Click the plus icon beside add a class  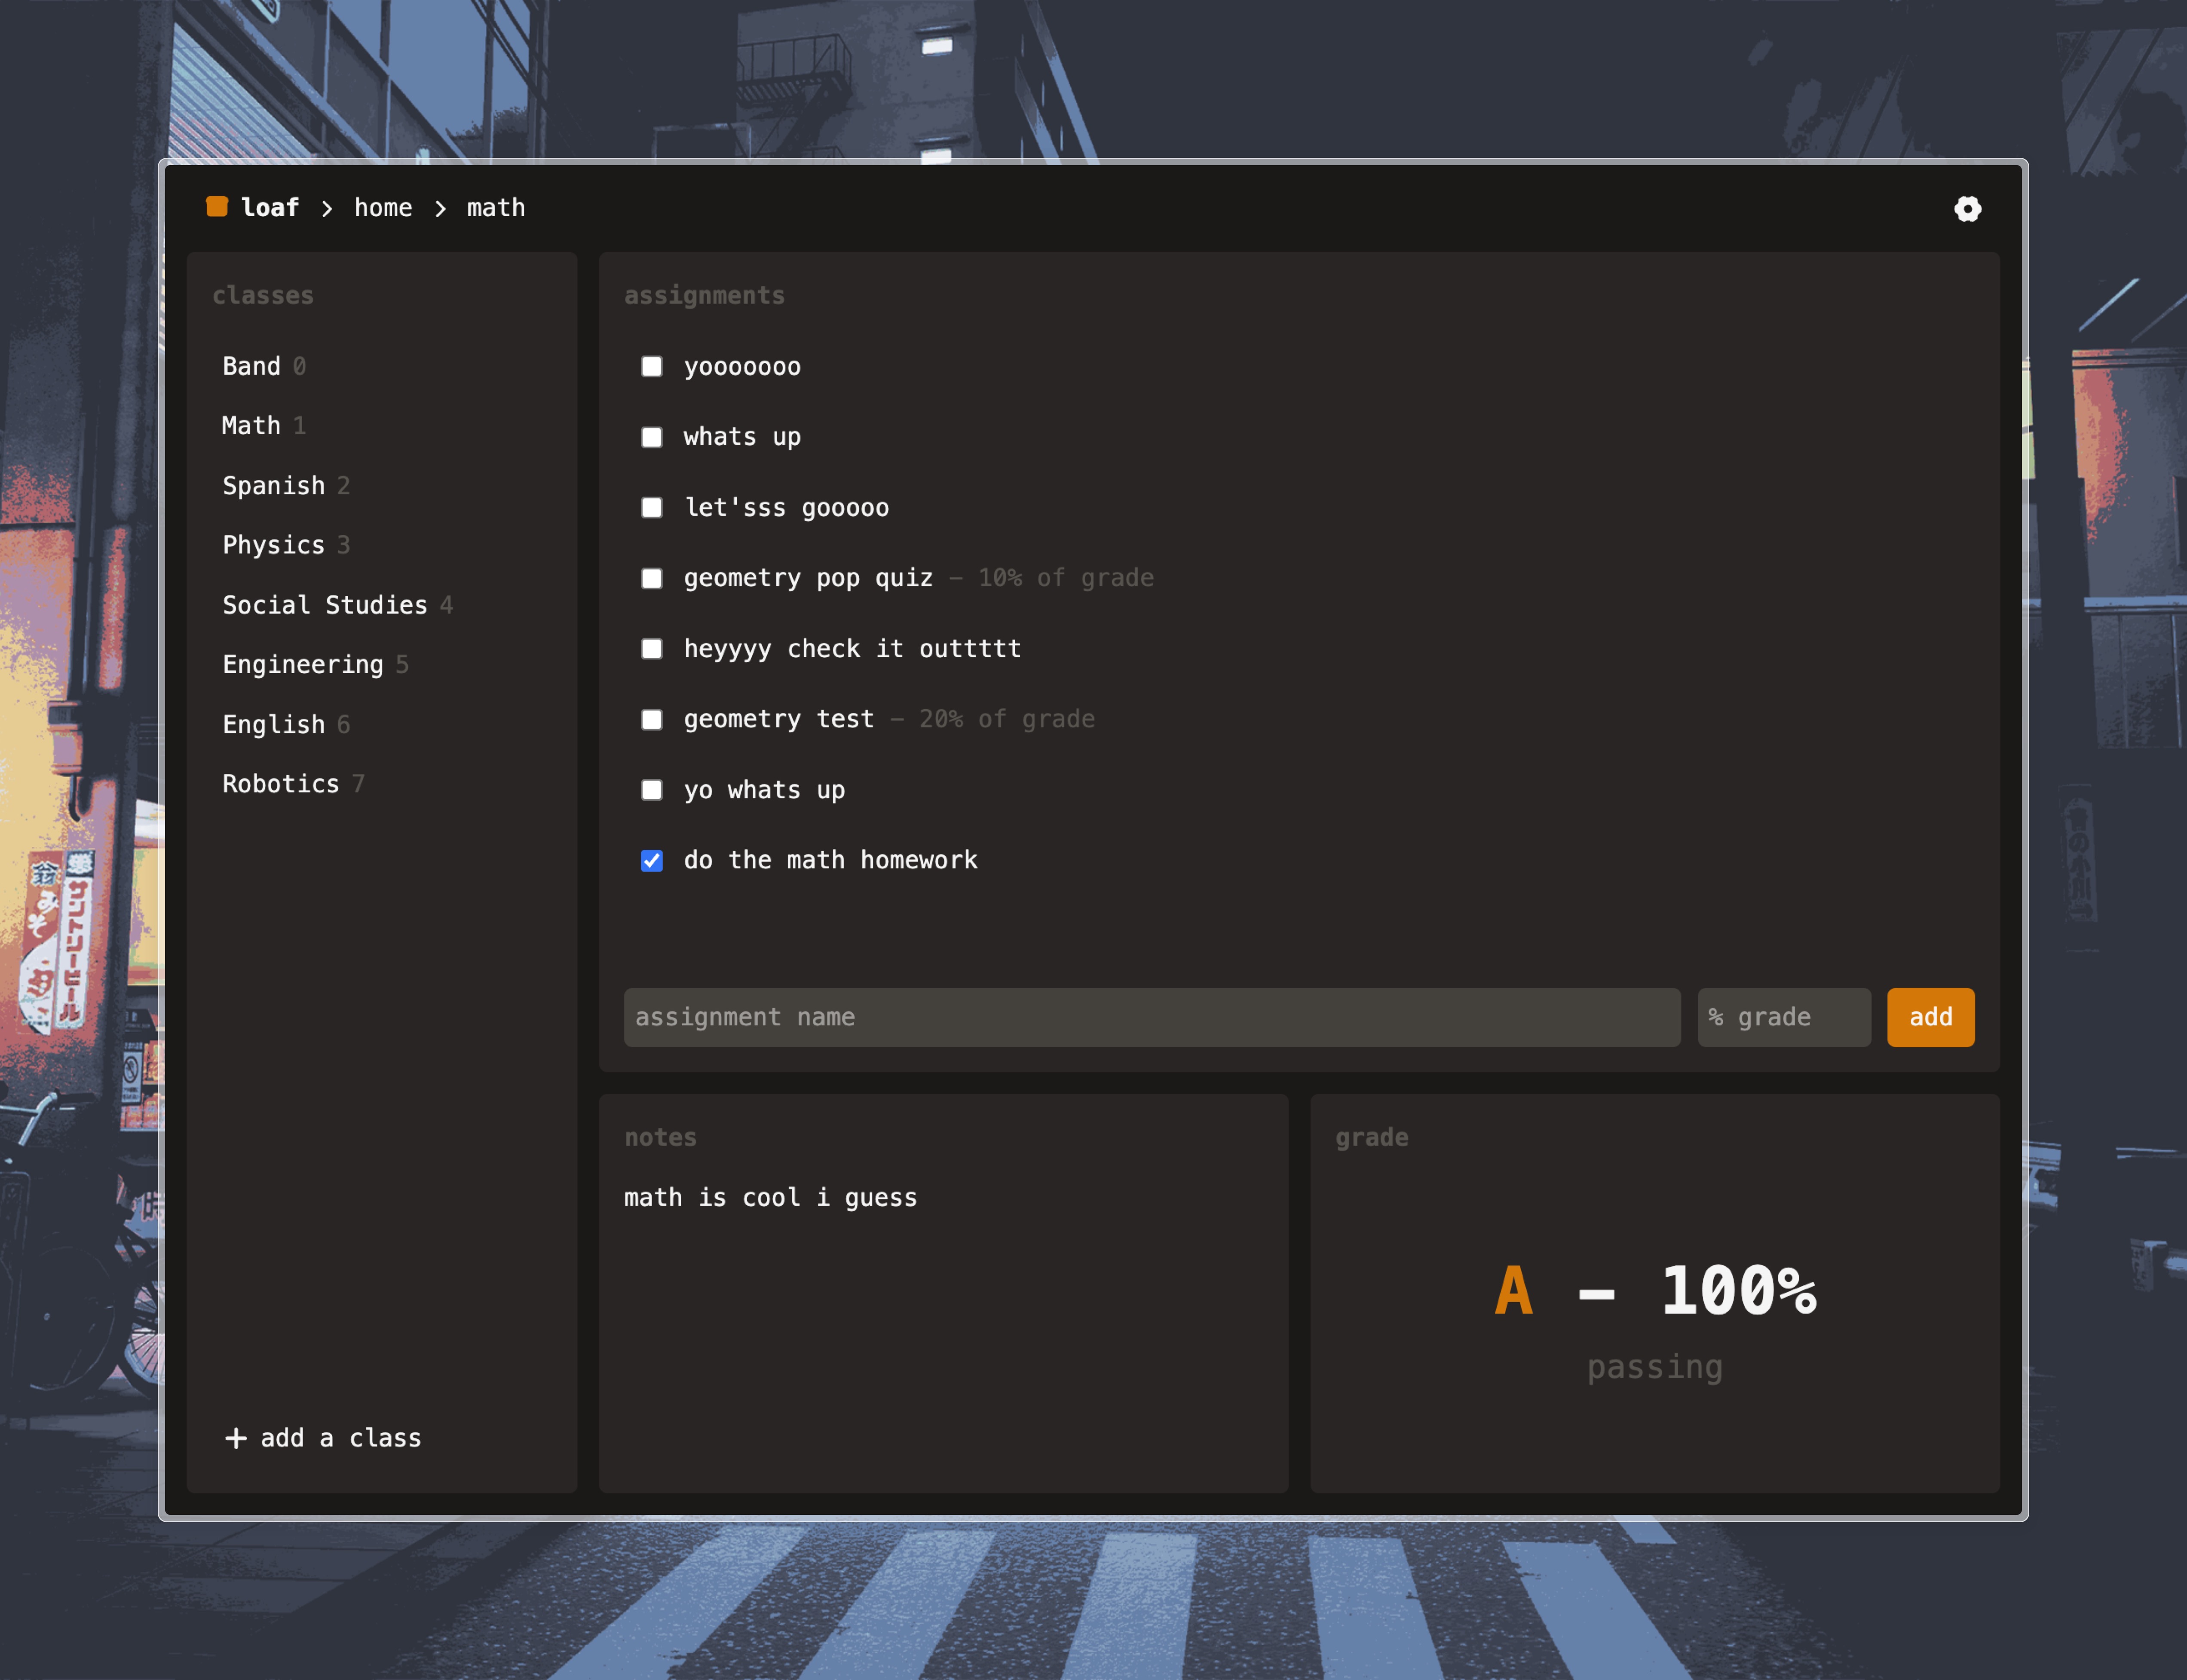236,1438
